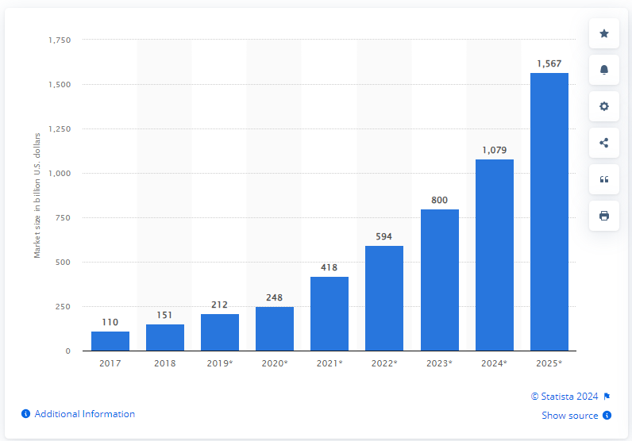Viewport: 632px width, 441px height.
Task: Click the Market size axis title
Action: [x=37, y=196]
